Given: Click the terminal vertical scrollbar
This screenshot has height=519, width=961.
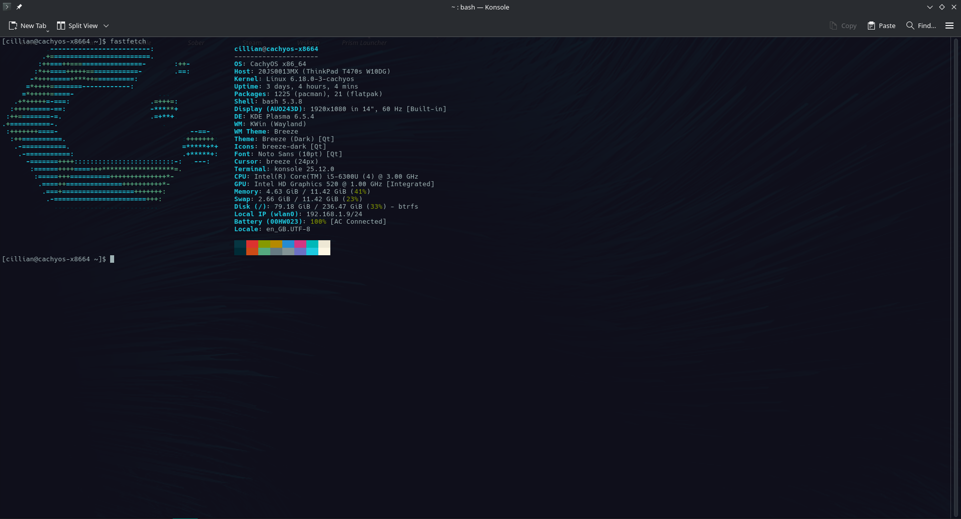Looking at the screenshot, I should [955, 275].
